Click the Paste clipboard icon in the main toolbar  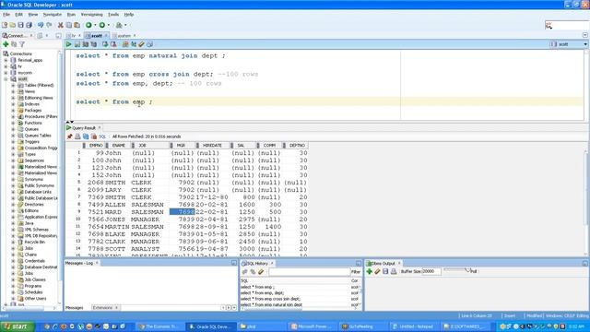pyautogui.click(x=77, y=25)
